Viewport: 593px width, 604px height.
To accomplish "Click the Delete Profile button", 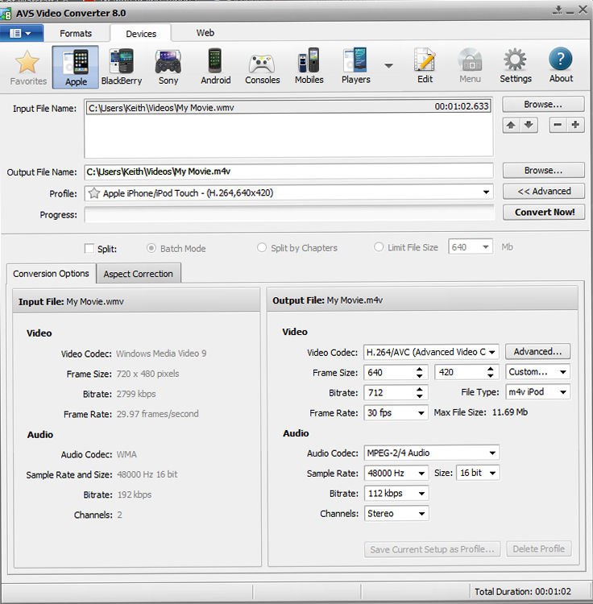I will [538, 548].
